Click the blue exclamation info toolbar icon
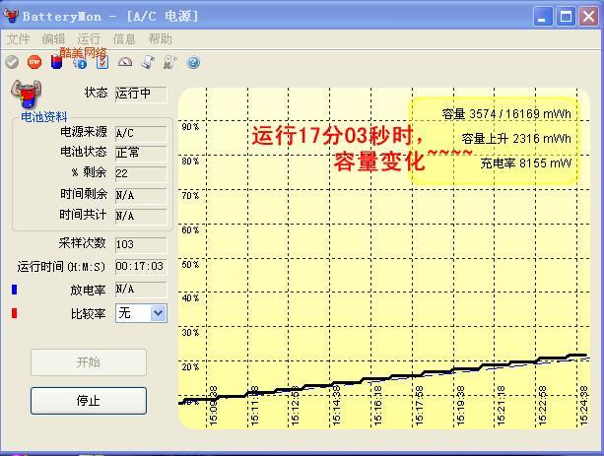 (x=80, y=63)
